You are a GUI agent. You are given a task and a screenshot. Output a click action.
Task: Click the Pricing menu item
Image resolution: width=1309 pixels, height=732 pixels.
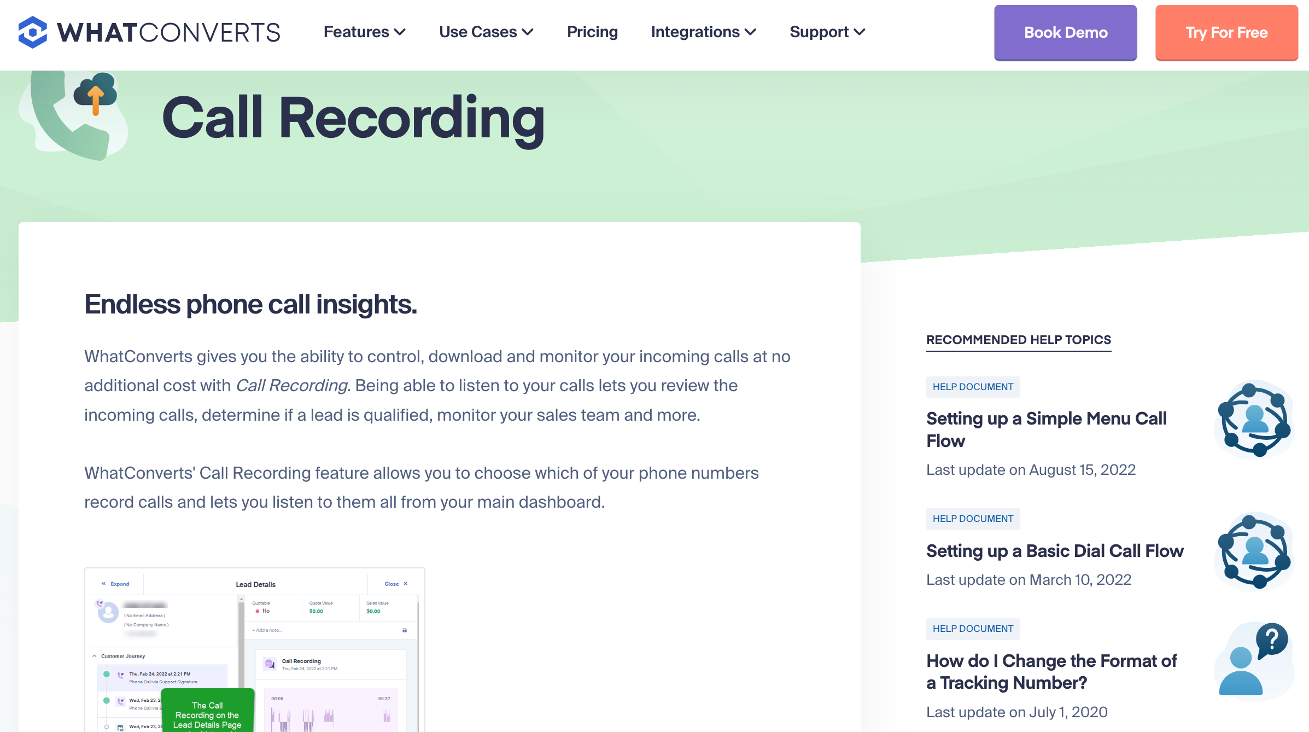(x=593, y=32)
